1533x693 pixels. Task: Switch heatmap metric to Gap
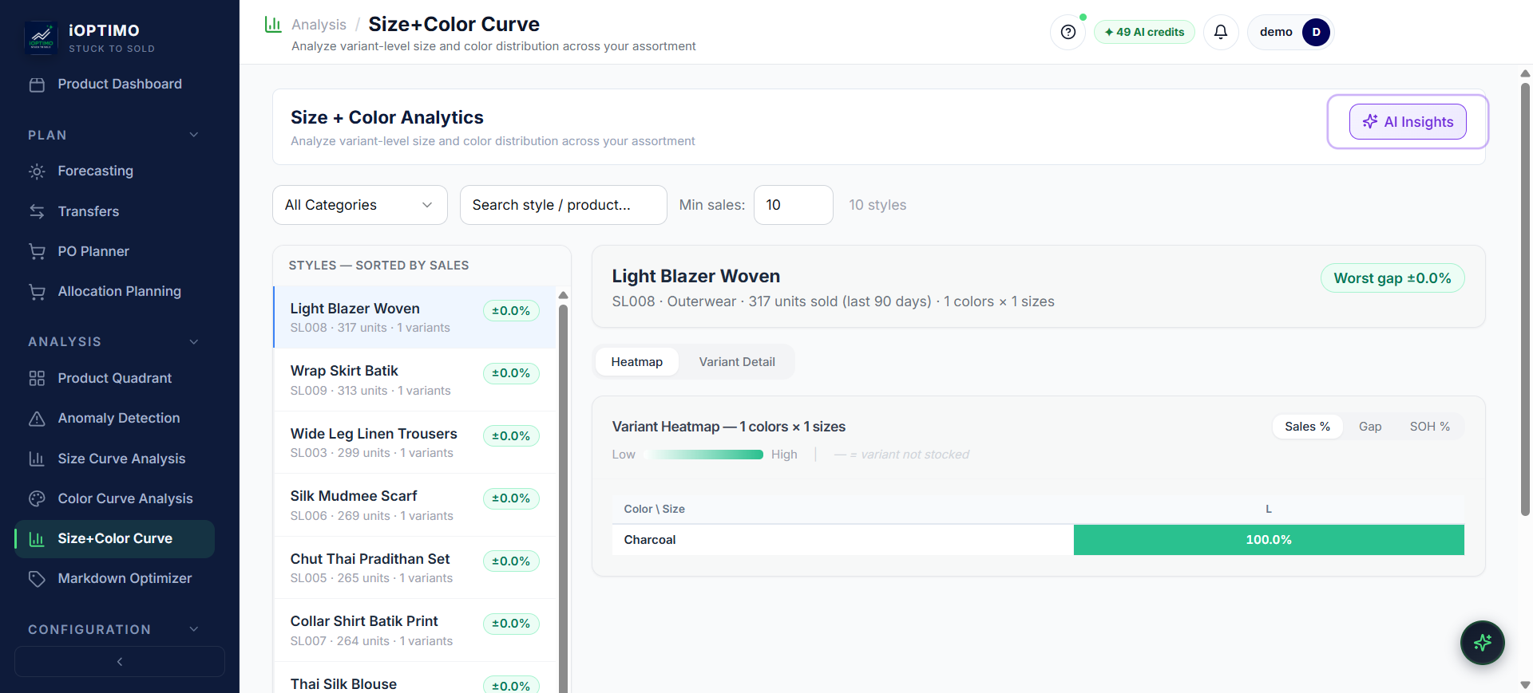tap(1370, 427)
